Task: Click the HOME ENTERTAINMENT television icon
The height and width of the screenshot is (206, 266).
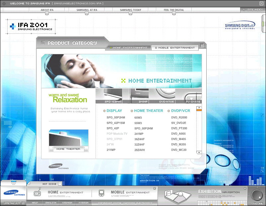Action: [37, 192]
